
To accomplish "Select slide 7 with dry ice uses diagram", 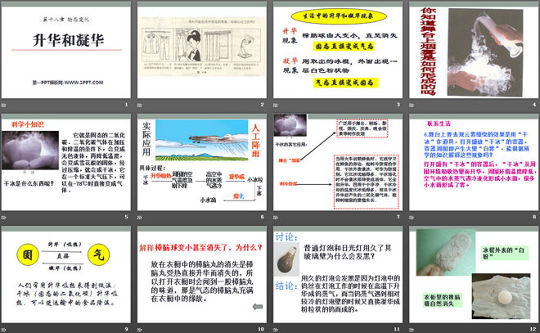I will point(336,163).
